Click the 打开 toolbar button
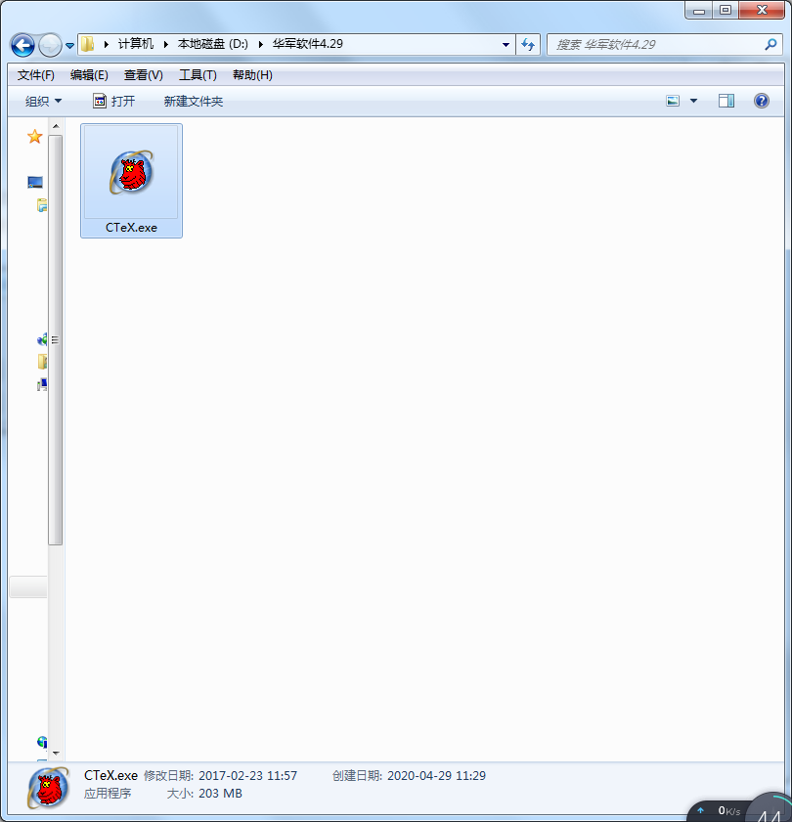Screen dimensions: 792x822 click(114, 102)
